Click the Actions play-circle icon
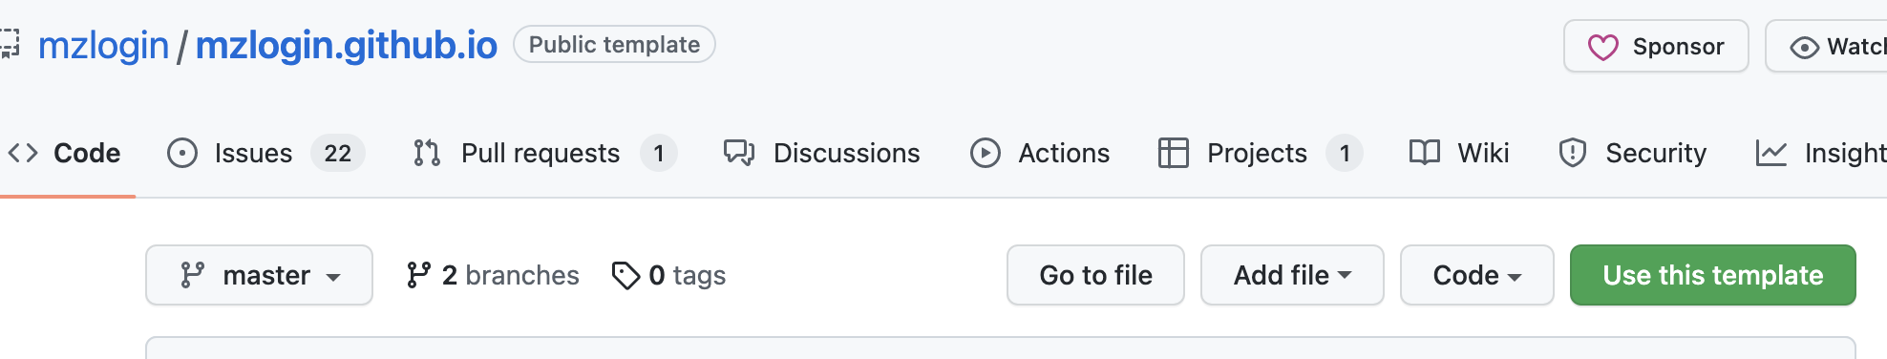1887x359 pixels. [985, 153]
